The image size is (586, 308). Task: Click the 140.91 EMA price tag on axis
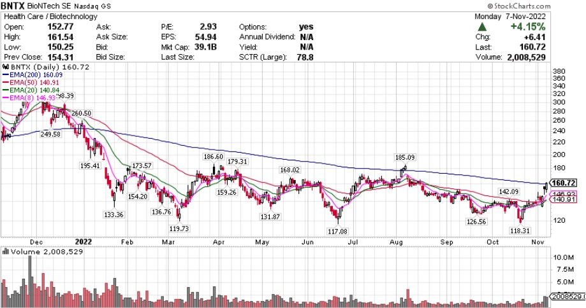[564, 199]
